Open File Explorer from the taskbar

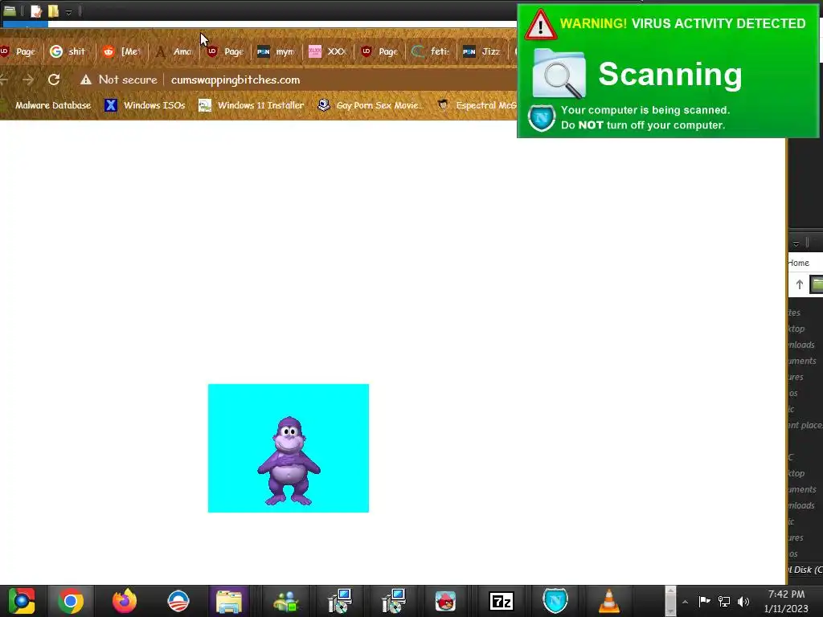[x=229, y=601]
